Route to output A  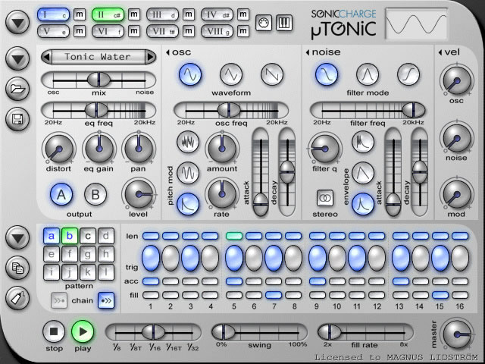[x=61, y=195]
